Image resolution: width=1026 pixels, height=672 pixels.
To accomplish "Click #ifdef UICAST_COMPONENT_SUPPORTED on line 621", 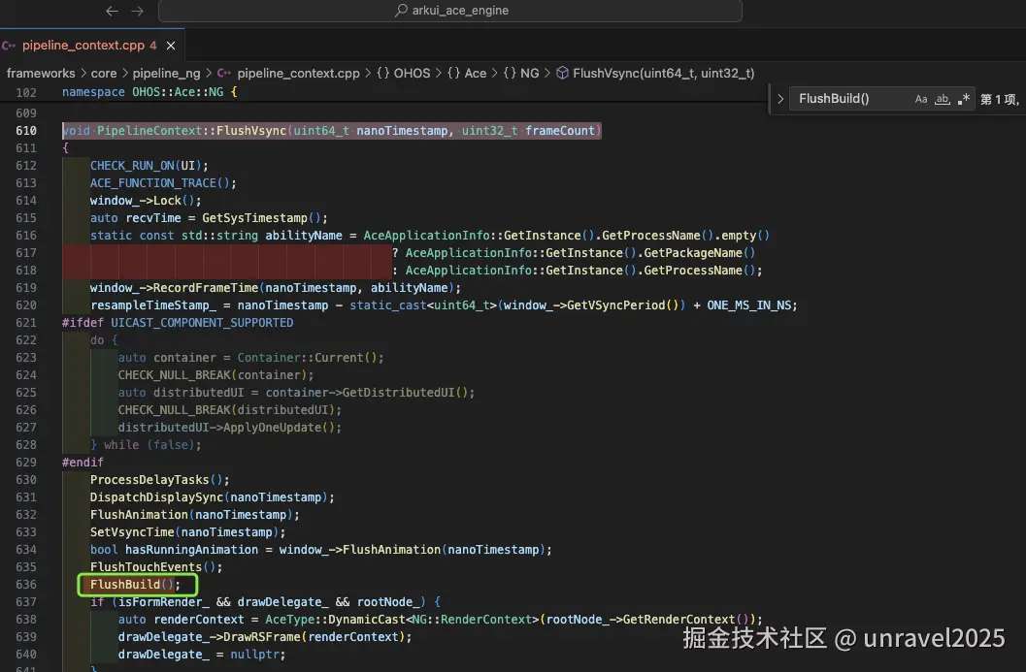I will pyautogui.click(x=178, y=323).
